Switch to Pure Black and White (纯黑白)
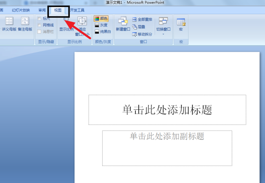Image resolution: width=265 pixels, height=183 pixels. pyautogui.click(x=103, y=31)
